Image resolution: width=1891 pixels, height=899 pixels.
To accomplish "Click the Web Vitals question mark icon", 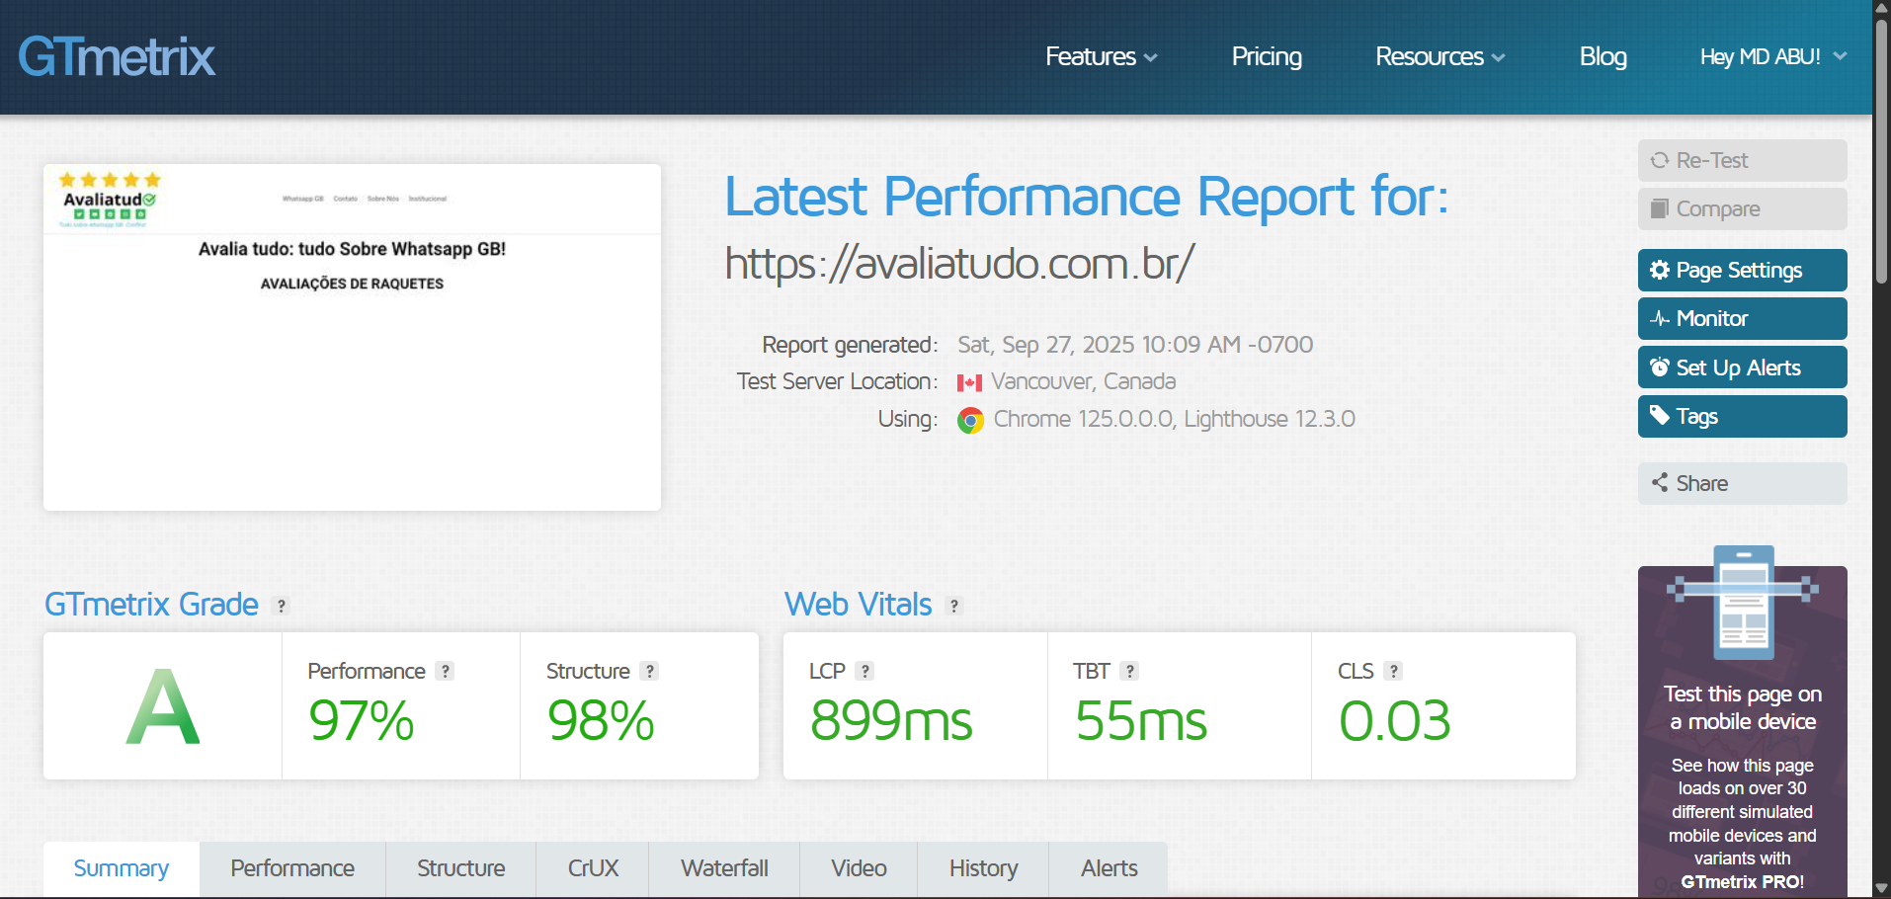I will coord(953,606).
